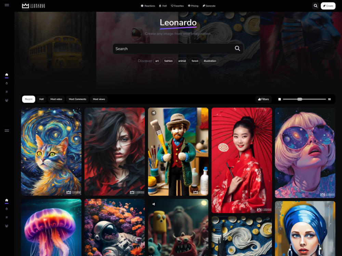Open the hamburger menu beside the Leonardo logo
Viewport: 342px width, 256px height.
(x=7, y=5)
